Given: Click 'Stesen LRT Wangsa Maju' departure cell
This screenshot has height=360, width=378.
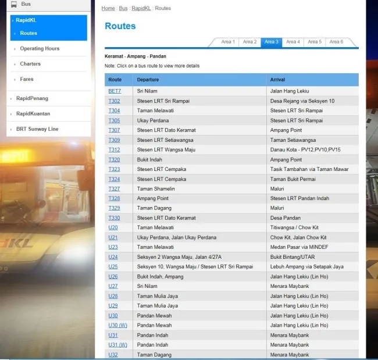Looking at the screenshot, I should (166, 149).
